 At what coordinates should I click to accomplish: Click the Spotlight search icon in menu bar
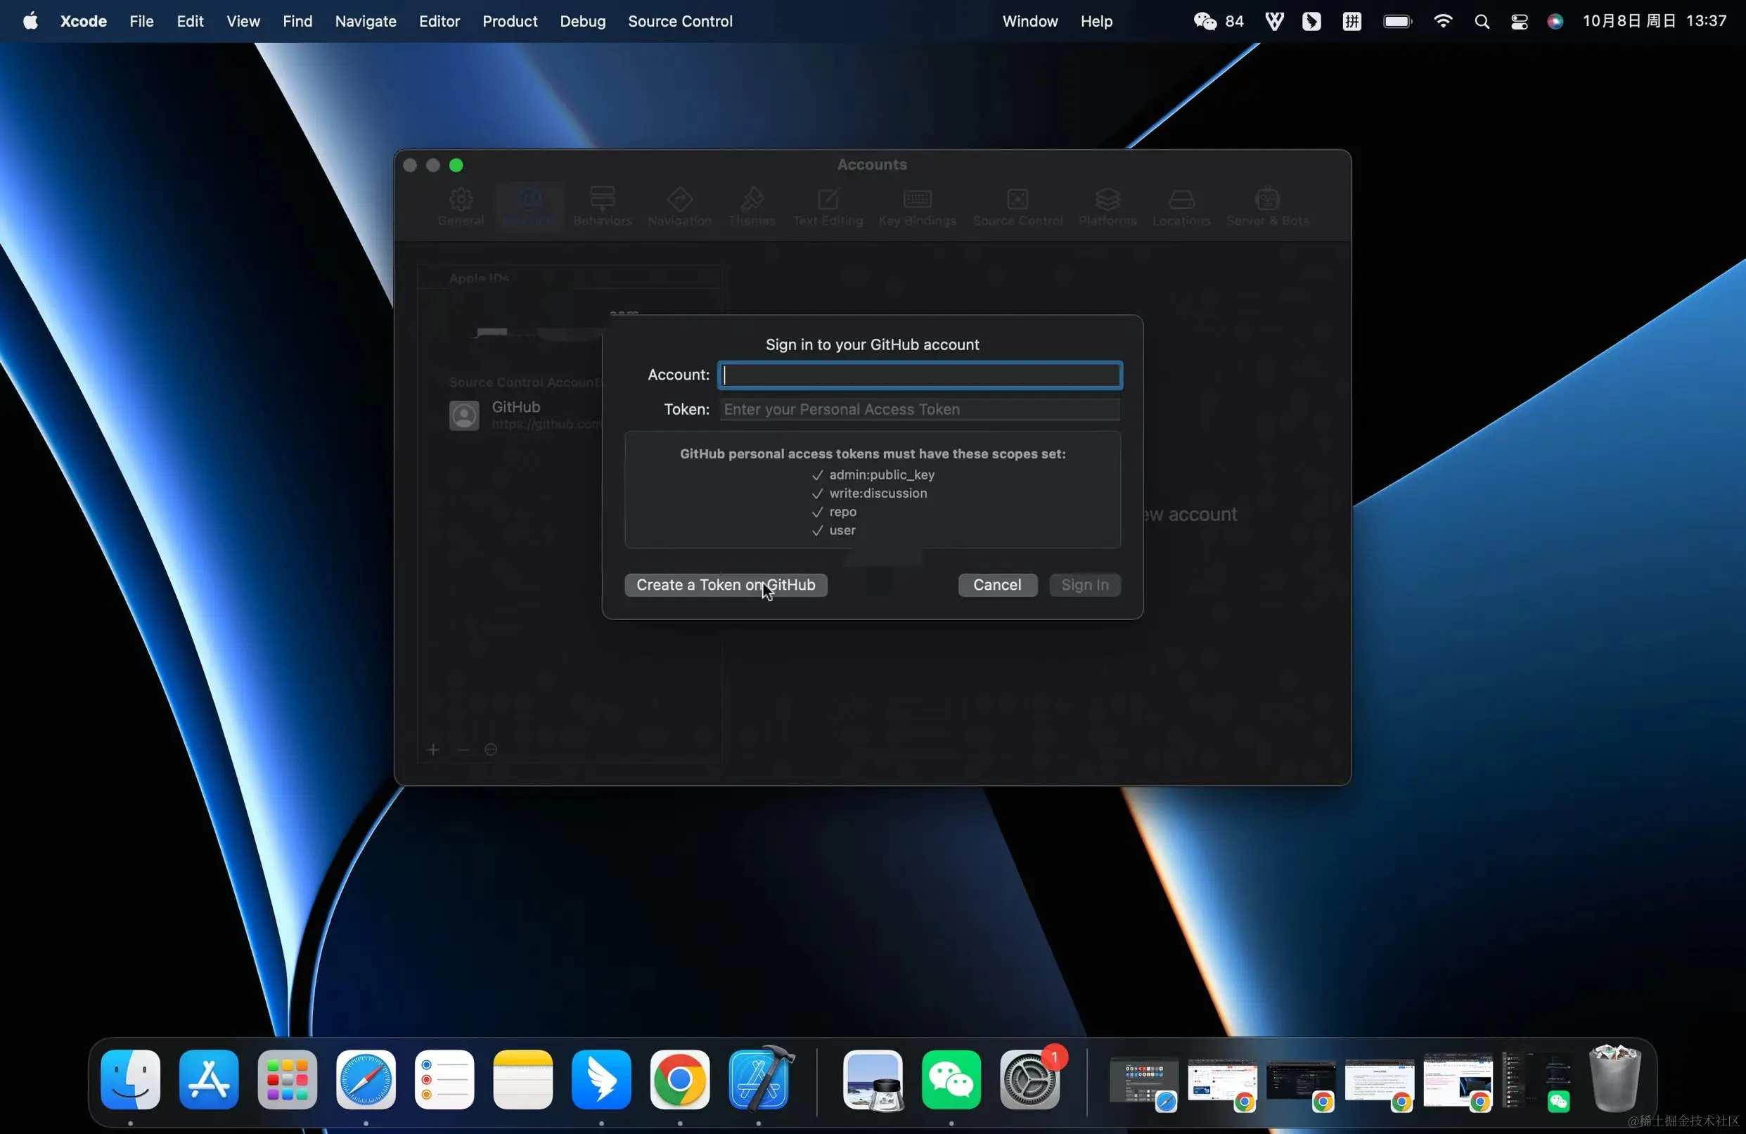pyautogui.click(x=1481, y=21)
